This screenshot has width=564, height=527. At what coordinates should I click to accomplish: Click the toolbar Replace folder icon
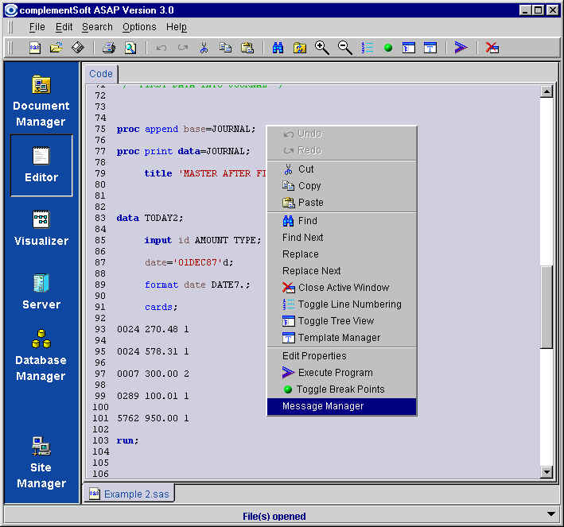(x=300, y=48)
